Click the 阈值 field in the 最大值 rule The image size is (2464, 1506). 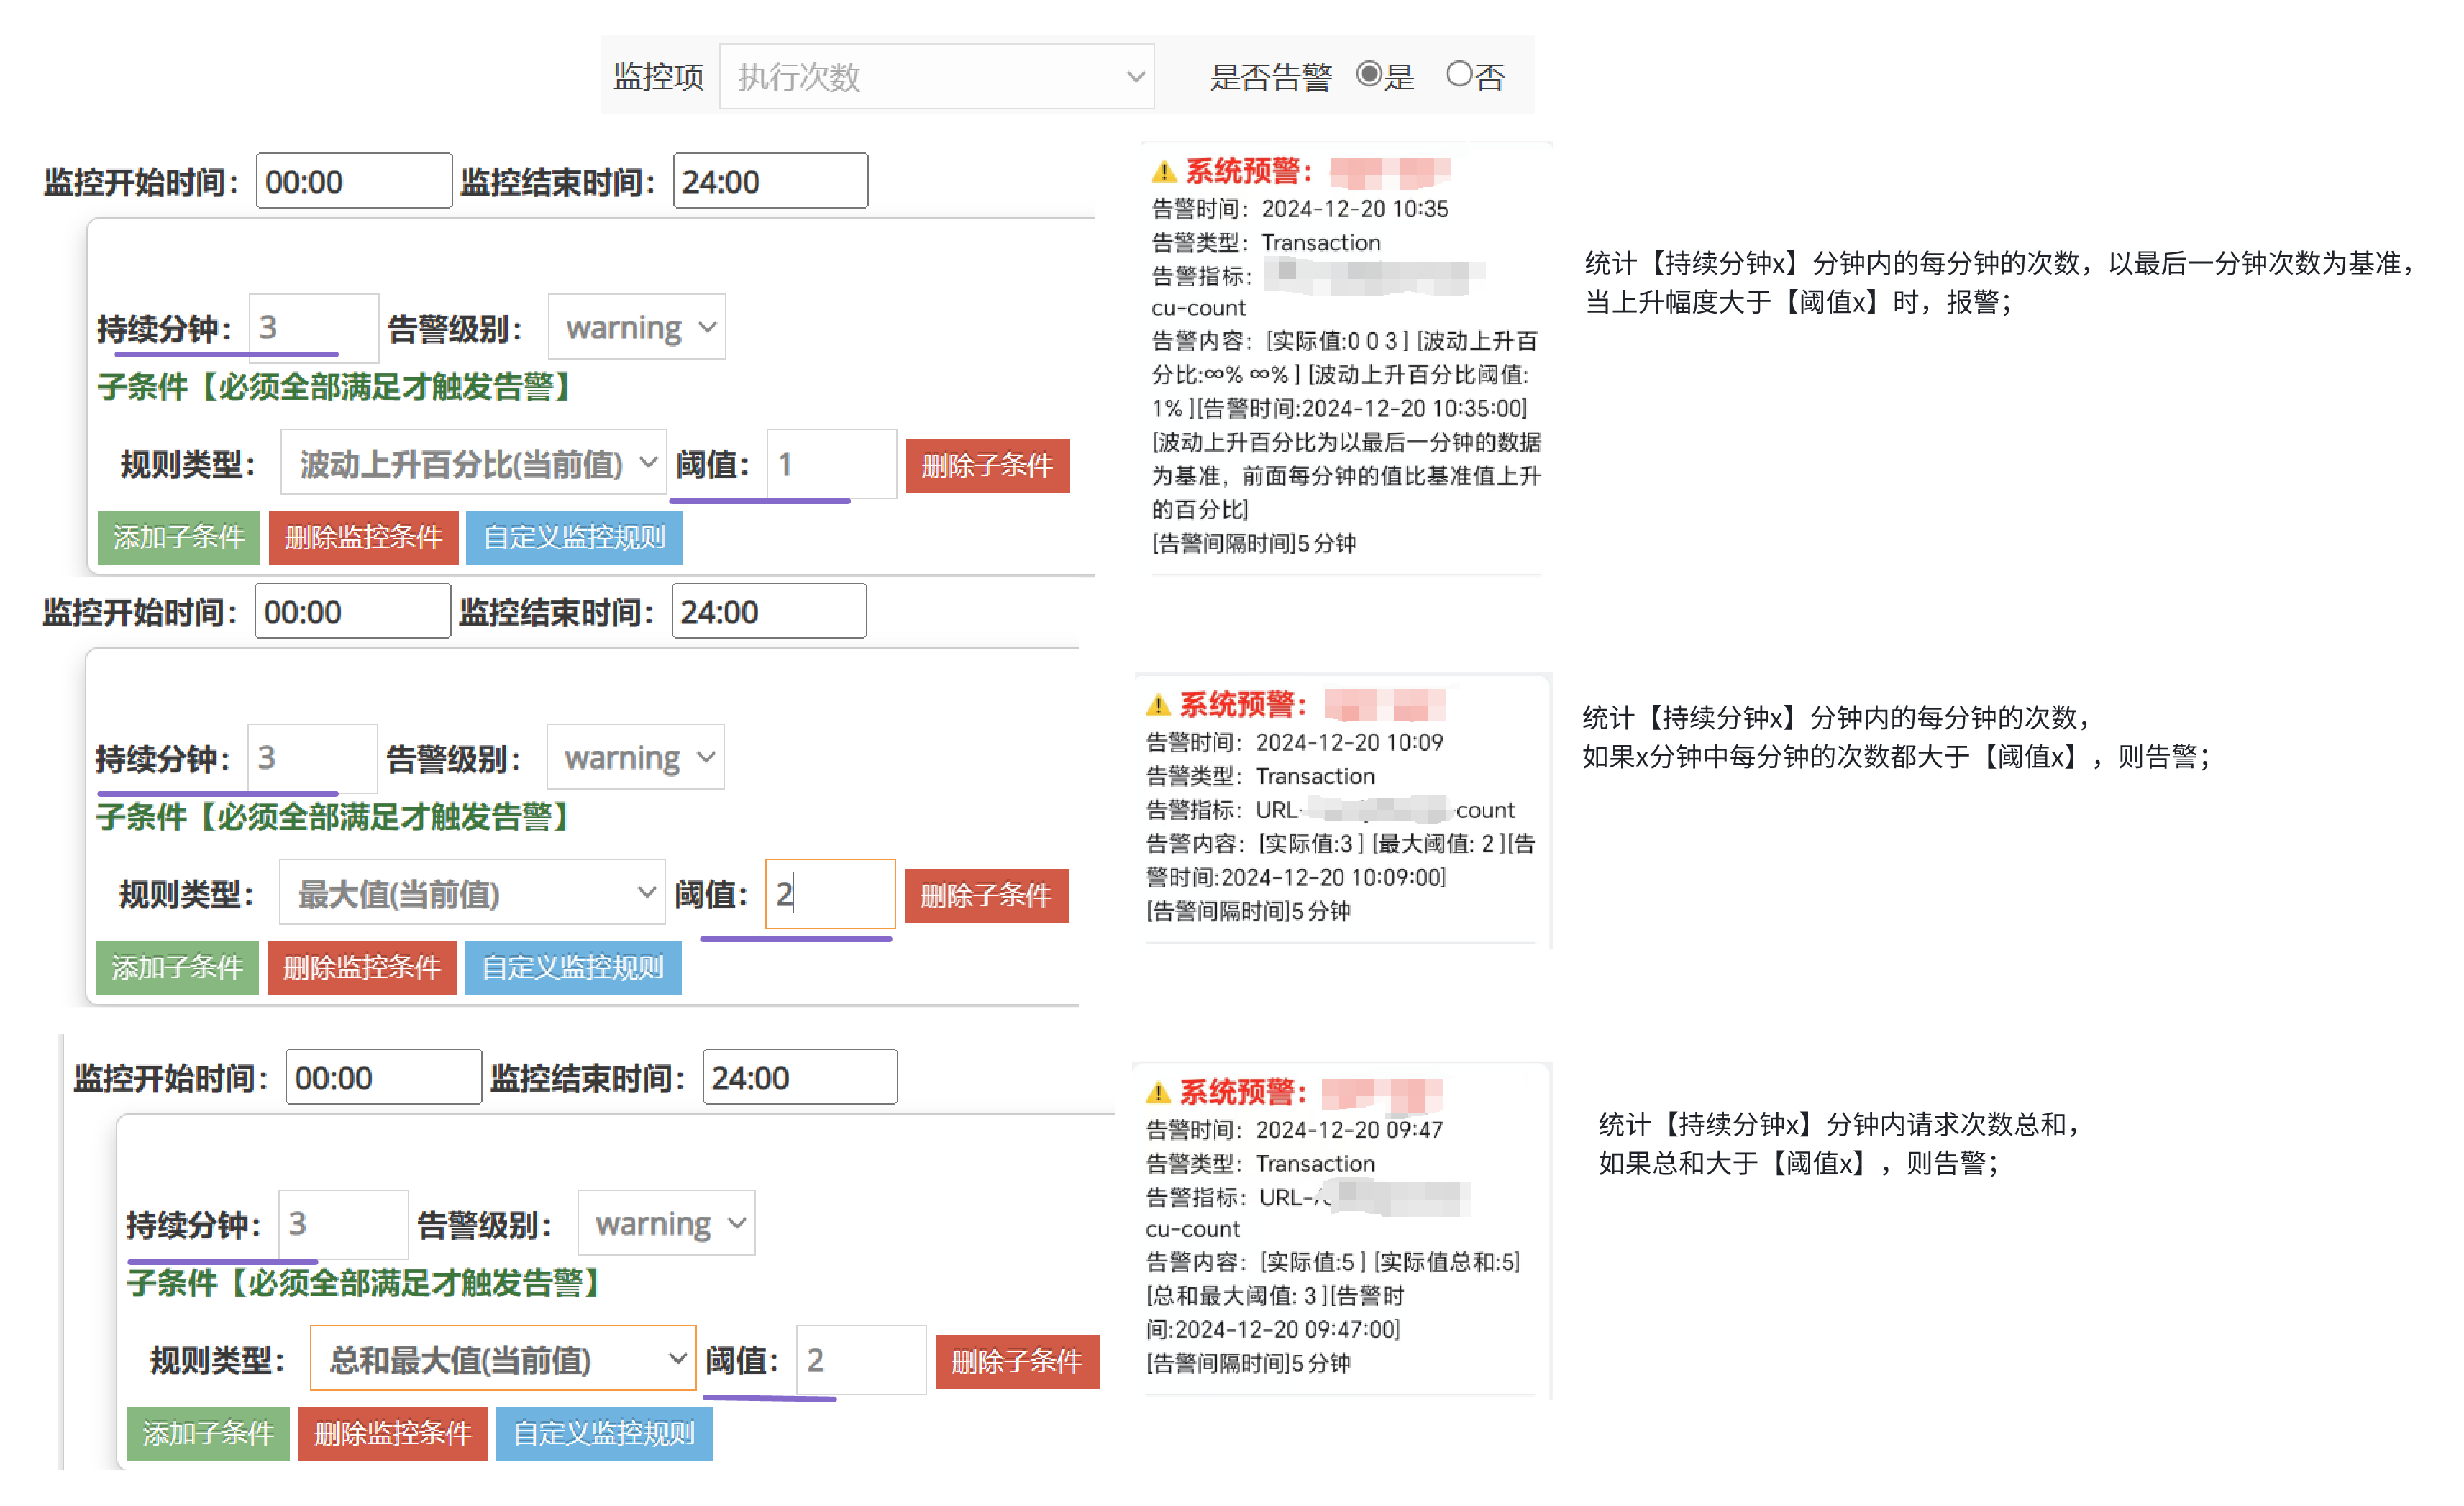[829, 893]
